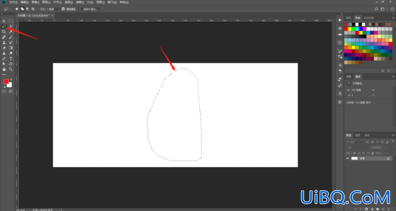The width and height of the screenshot is (396, 211).
Task: Pick the Brush tool
Action: [x=11, y=37]
